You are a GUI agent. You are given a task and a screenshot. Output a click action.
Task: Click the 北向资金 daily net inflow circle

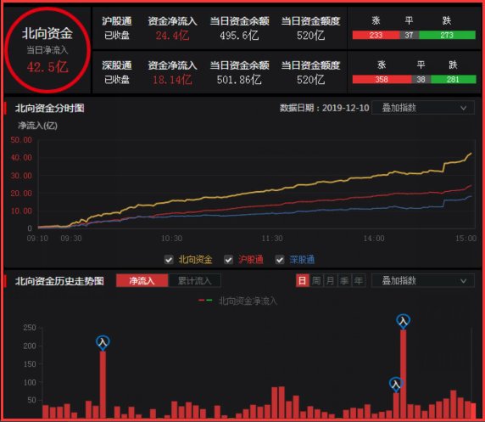click(x=47, y=50)
